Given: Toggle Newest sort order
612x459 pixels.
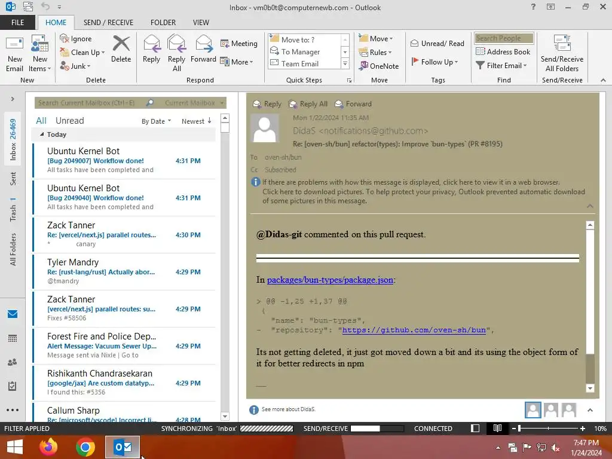Looking at the screenshot, I should 196,121.
